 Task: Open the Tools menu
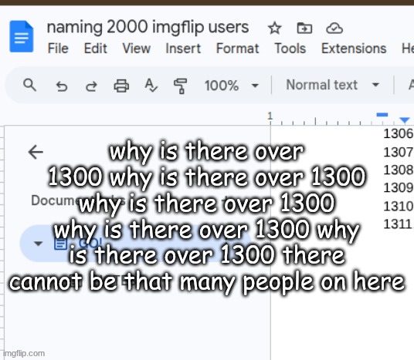[x=290, y=49]
